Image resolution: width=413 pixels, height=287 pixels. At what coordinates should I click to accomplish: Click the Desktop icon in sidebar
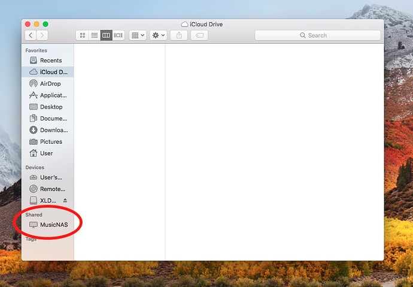pos(33,107)
